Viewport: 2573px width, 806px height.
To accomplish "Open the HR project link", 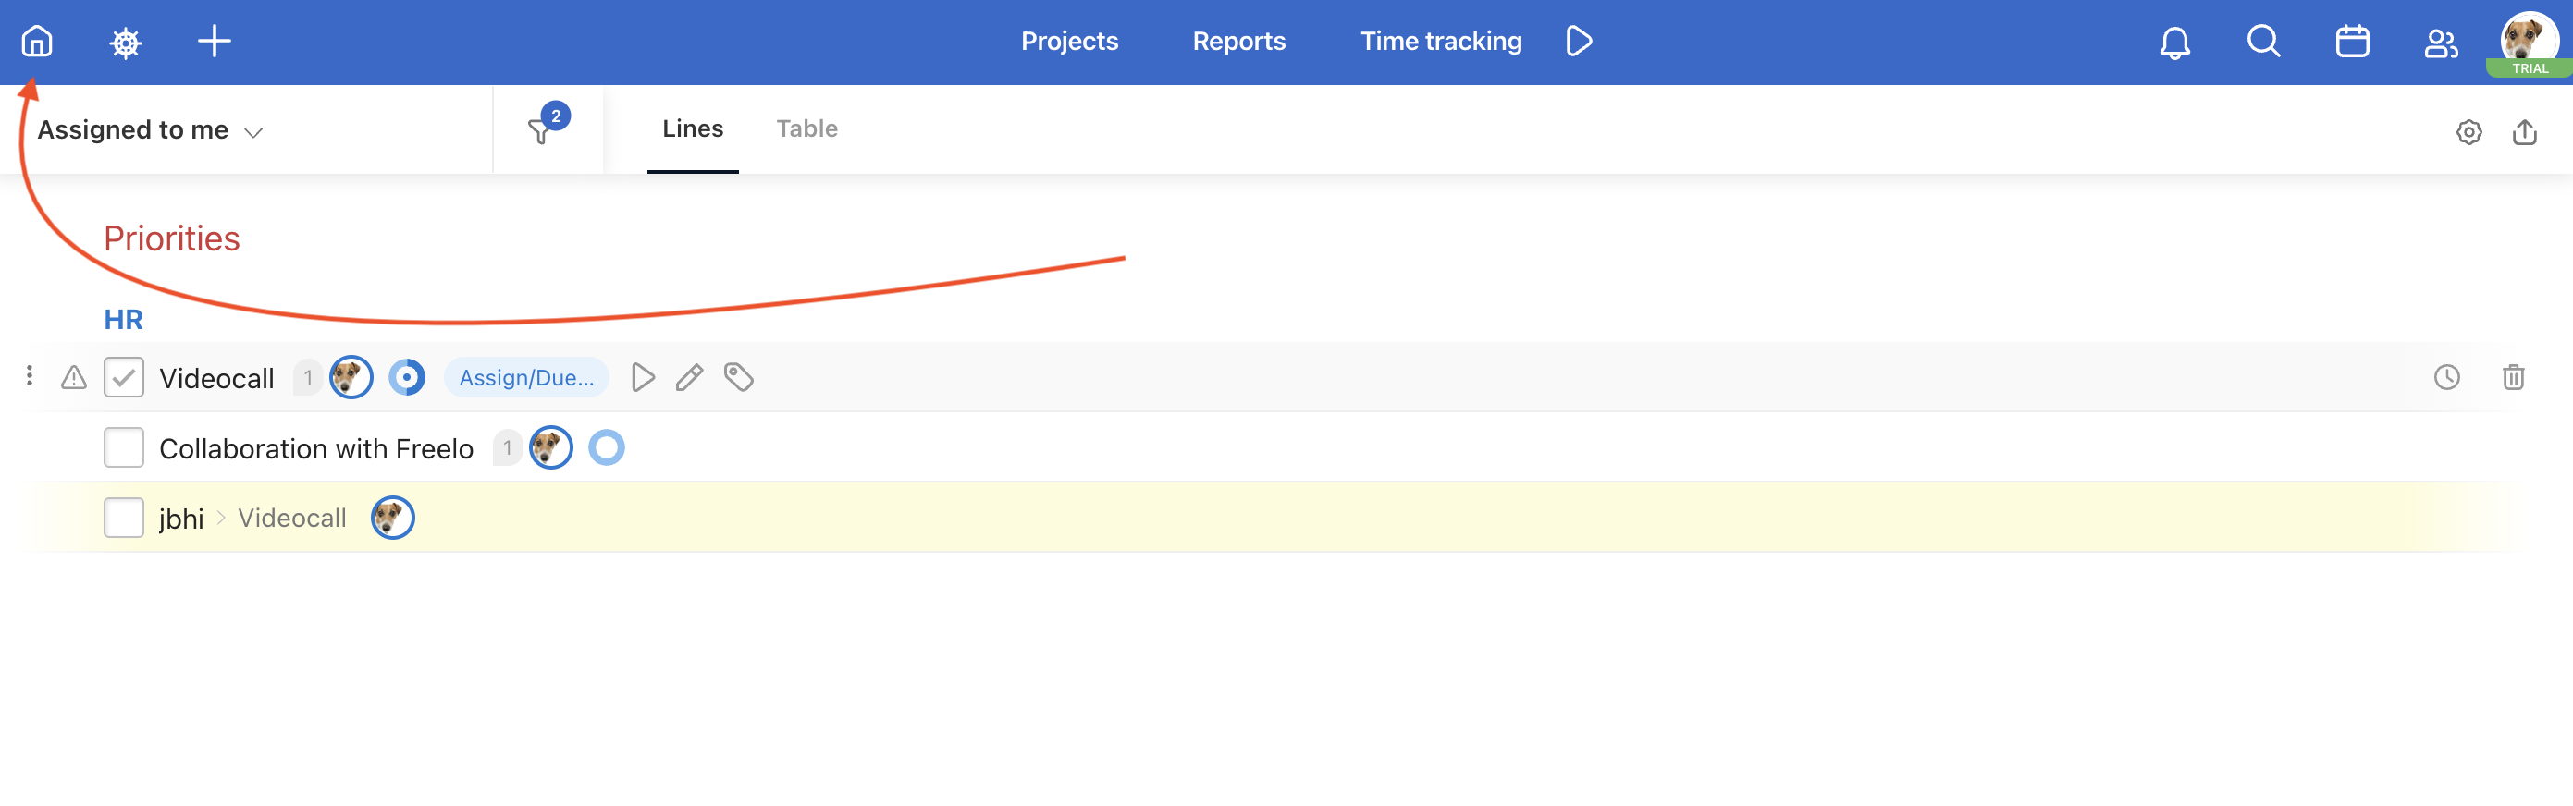I will (123, 319).
